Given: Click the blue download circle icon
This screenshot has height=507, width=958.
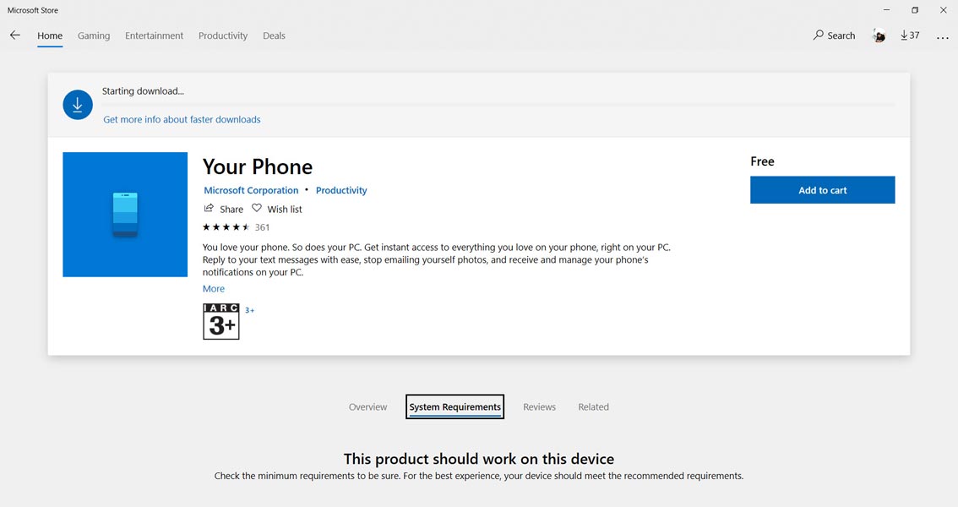Looking at the screenshot, I should pyautogui.click(x=78, y=105).
